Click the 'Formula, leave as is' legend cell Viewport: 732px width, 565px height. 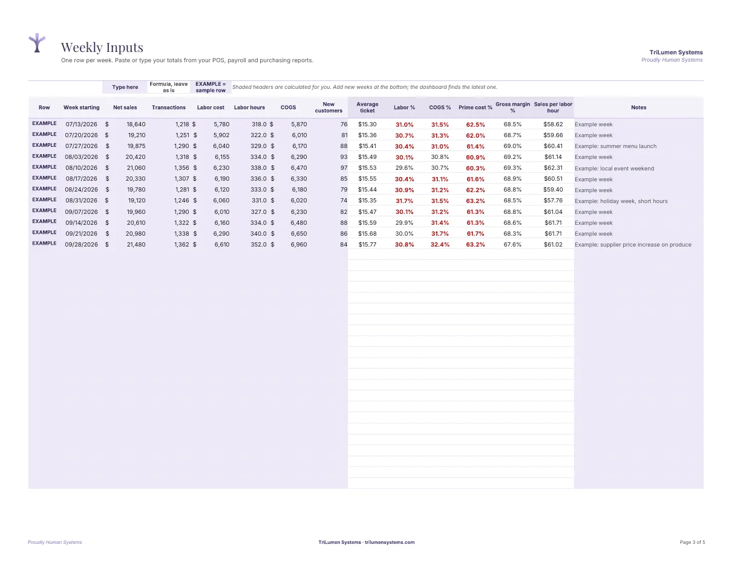[169, 87]
